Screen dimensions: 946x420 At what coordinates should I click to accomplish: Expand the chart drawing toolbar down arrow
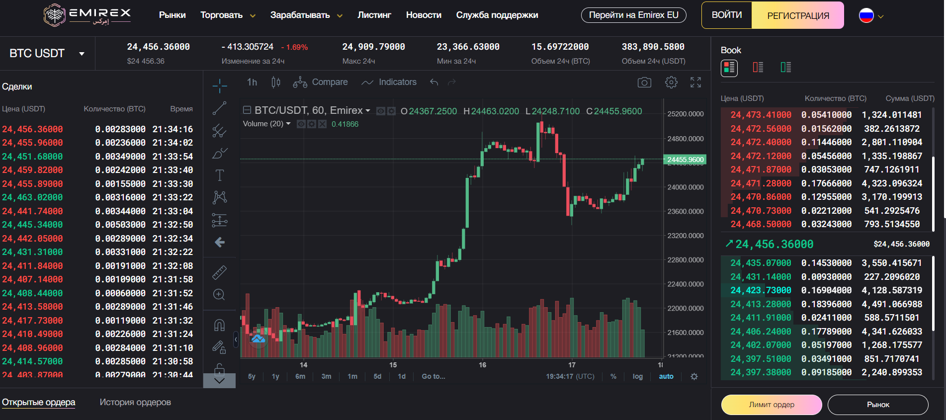click(219, 381)
